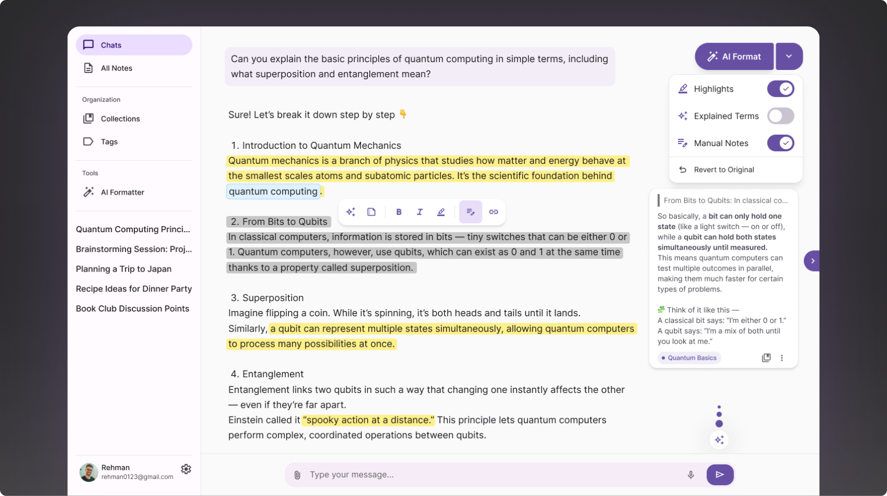Go to Collections
Screen dimensions: 887x496
pos(134,119)
